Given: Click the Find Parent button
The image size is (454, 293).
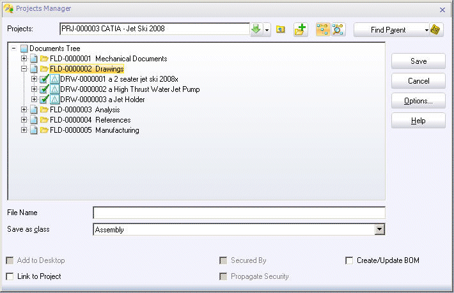Looking at the screenshot, I should coord(388,30).
